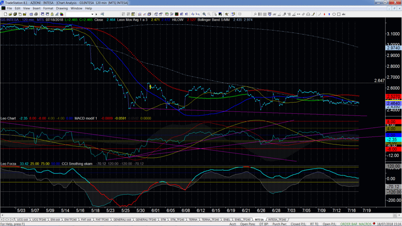Open the Format menu
The image size is (402, 226).
click(48, 9)
